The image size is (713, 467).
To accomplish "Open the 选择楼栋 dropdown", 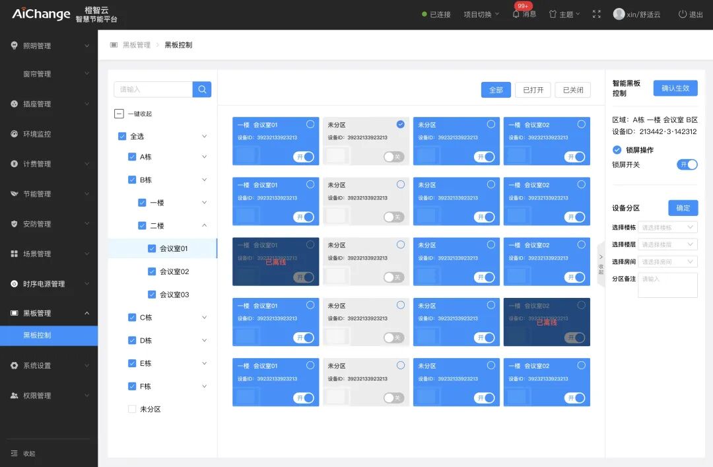I will coord(667,227).
